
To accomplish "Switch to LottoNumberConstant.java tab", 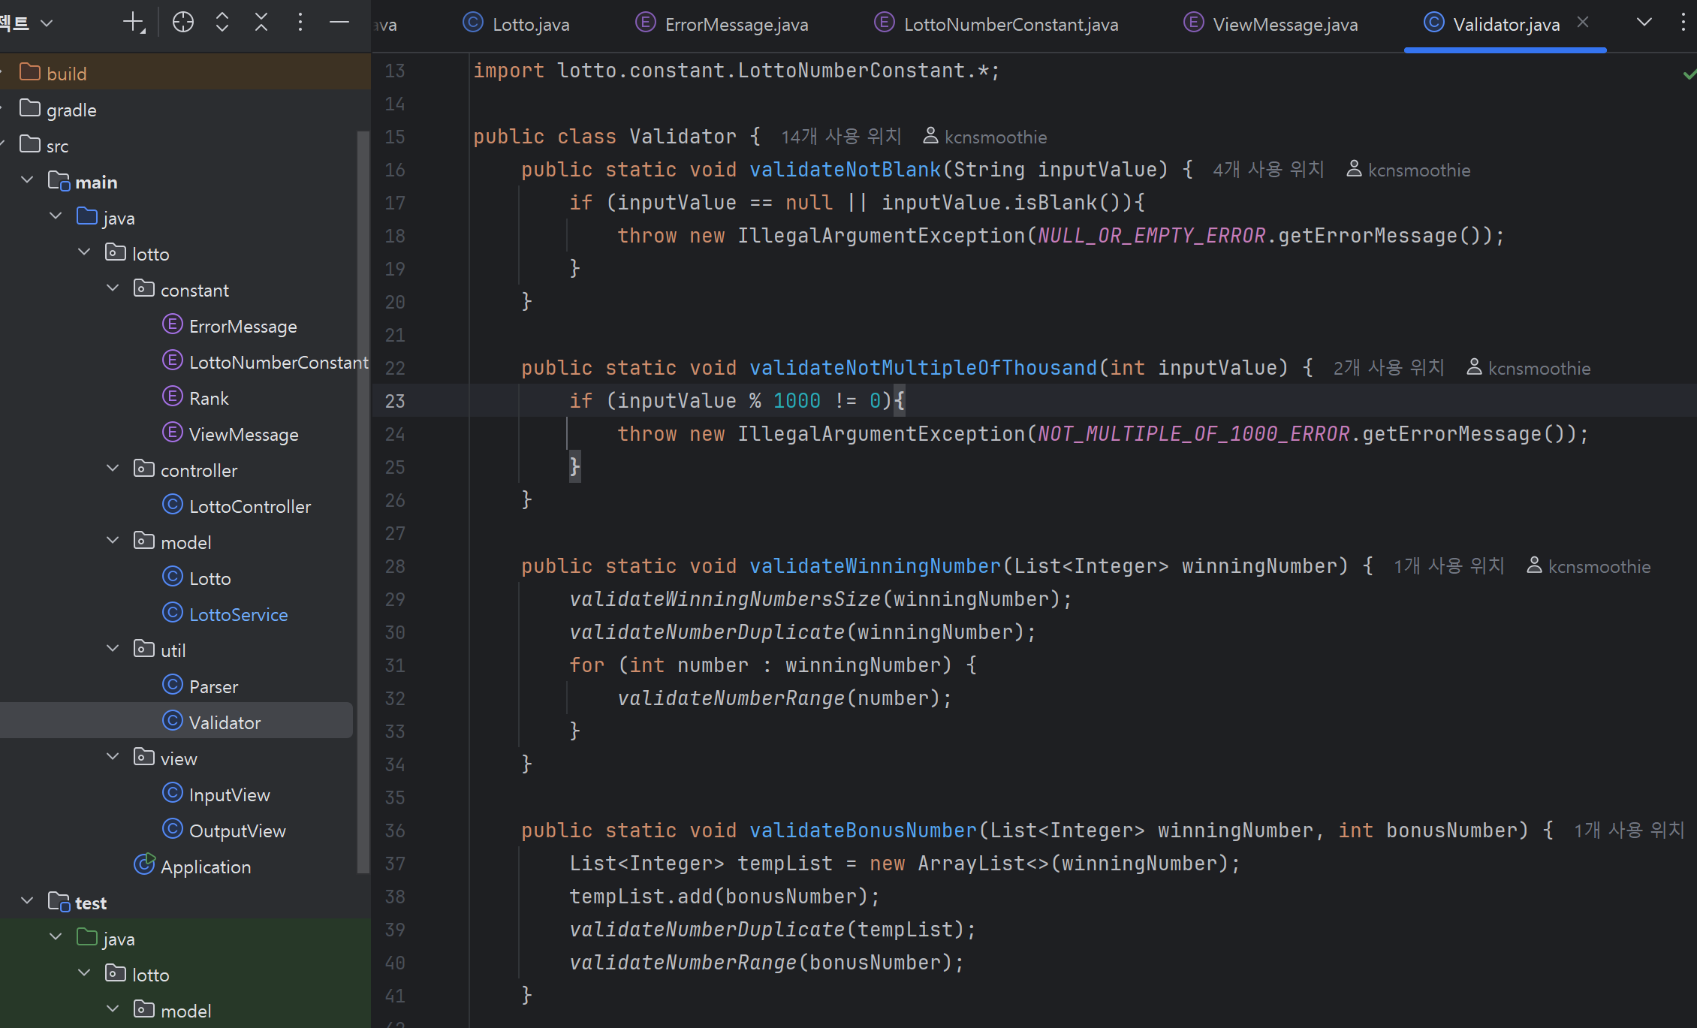I will tap(1010, 25).
